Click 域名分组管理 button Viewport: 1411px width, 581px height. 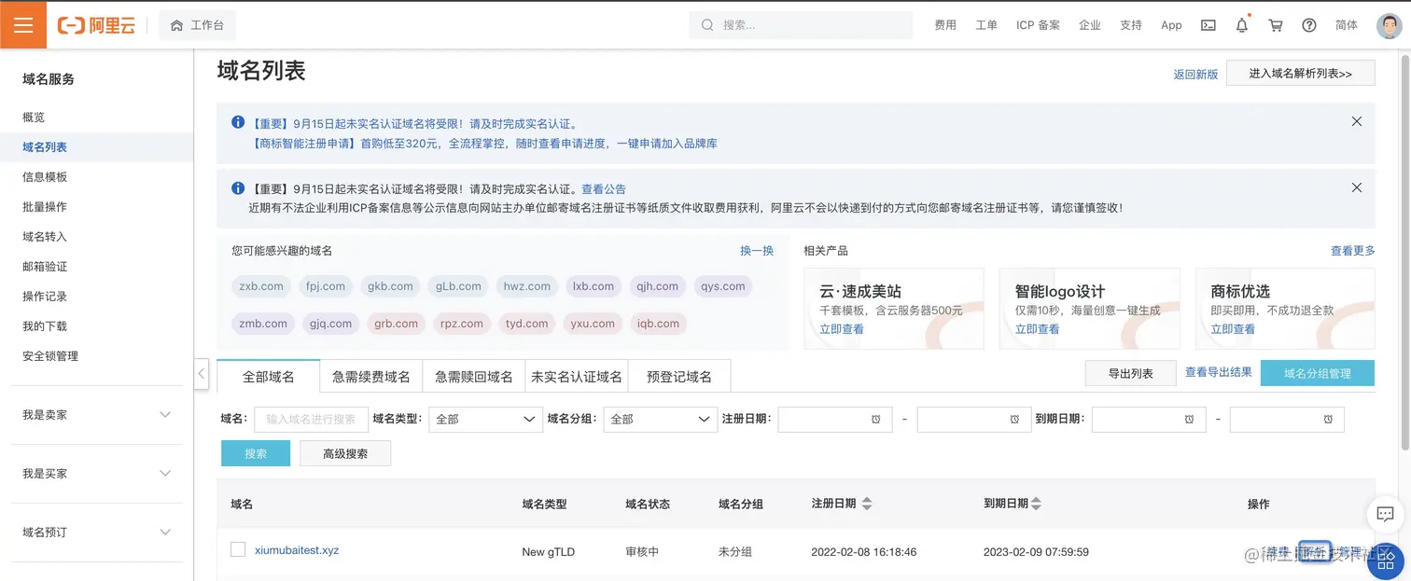click(x=1318, y=373)
